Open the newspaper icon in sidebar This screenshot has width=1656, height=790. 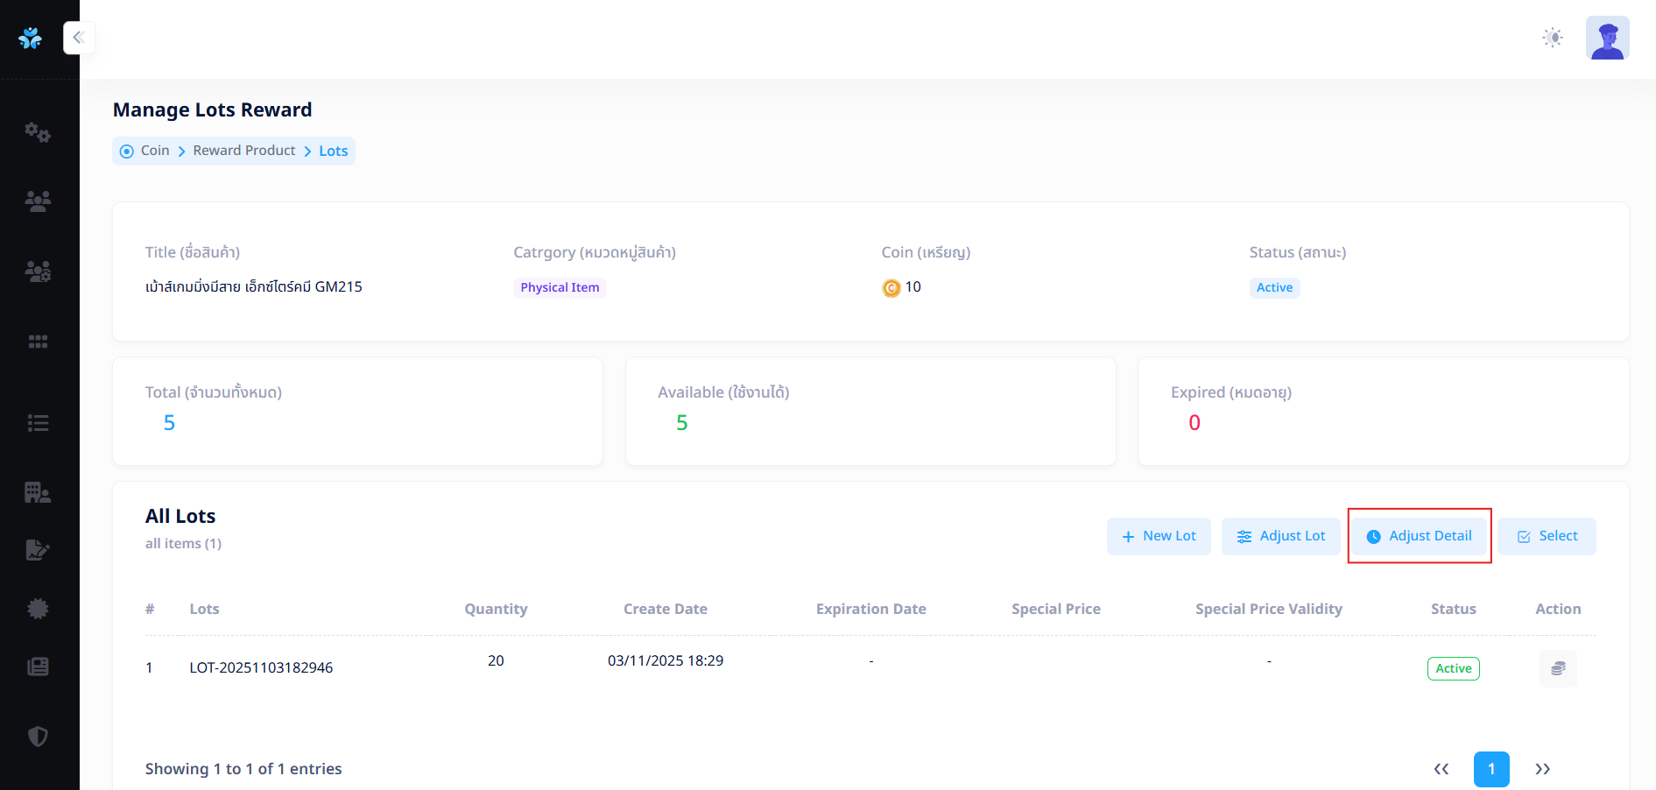tap(38, 667)
